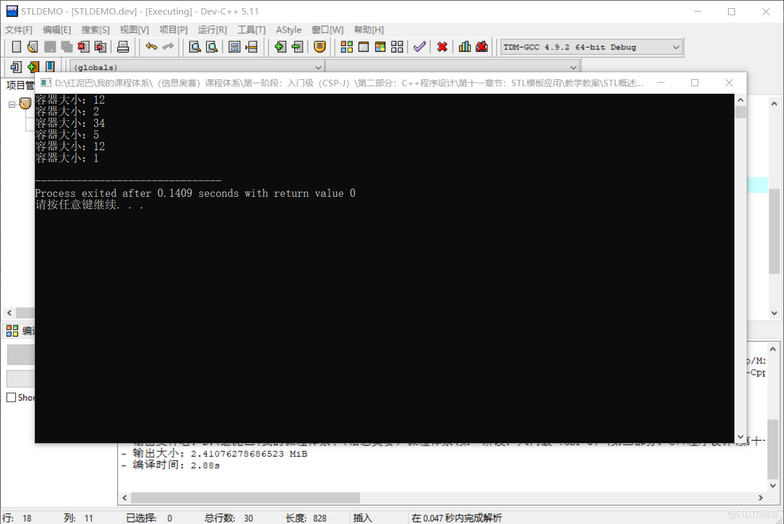Open the 搜索[S] menu

[x=95, y=30]
